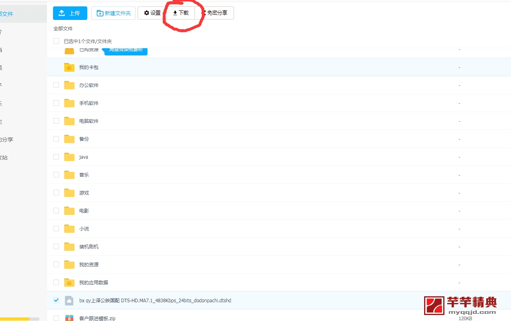511x321 pixels.
Task: Click the 电脑软件 folder icon
Action: click(x=69, y=121)
